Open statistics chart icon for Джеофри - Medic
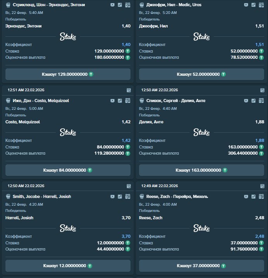Image resolution: width=268 pixels, height=278 pixels. coord(253,5)
